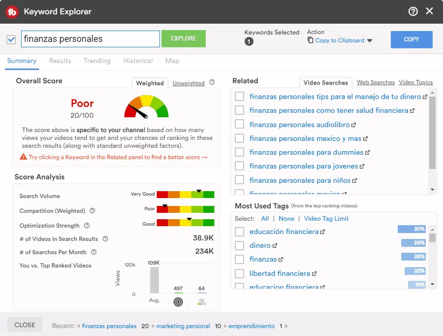Select the Summary tab
Screen dimensions: 443x336
click(22, 61)
